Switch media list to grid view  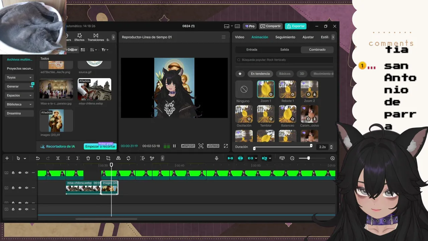(x=83, y=50)
